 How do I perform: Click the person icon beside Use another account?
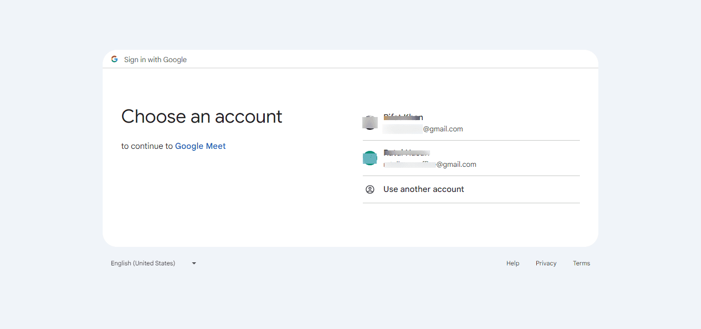tap(370, 189)
